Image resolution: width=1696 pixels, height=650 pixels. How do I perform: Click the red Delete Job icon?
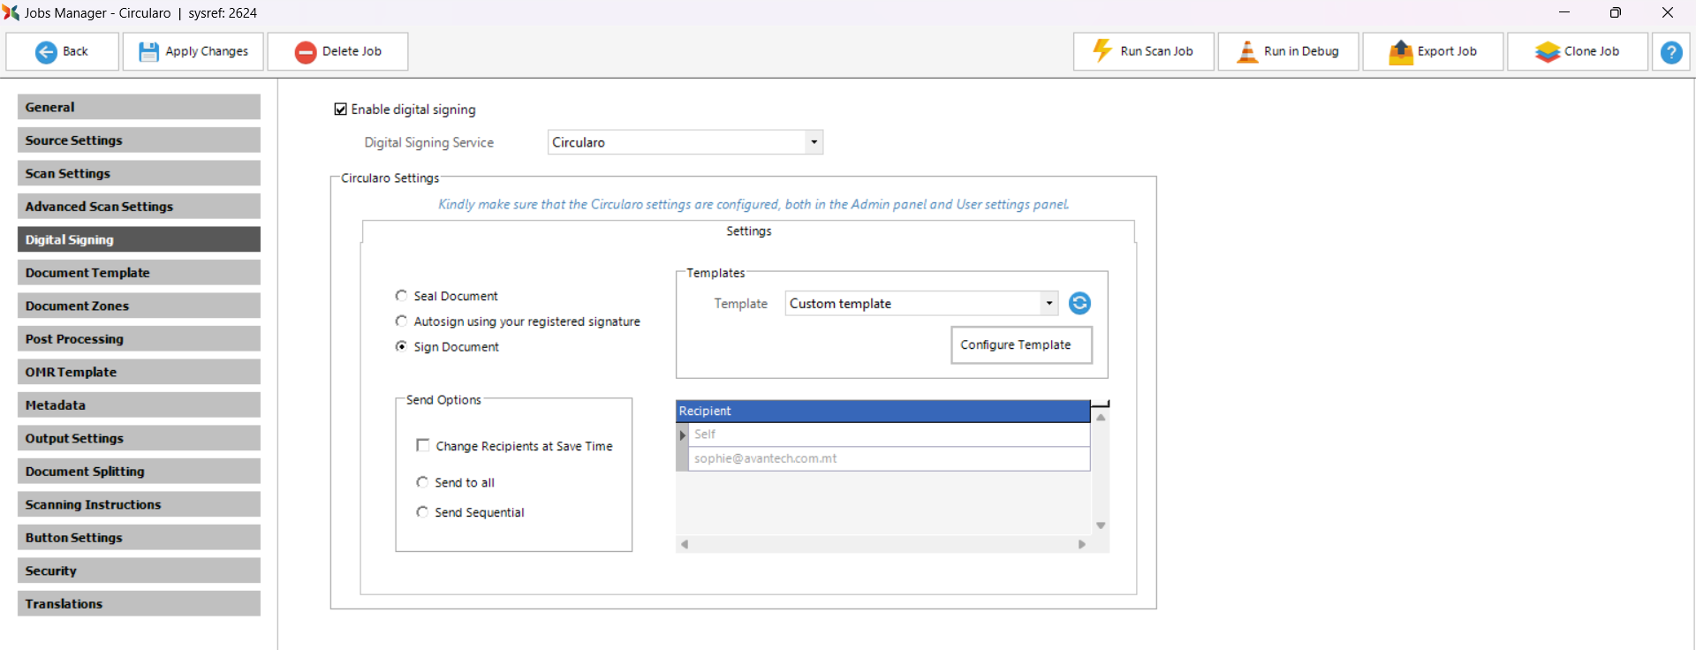tap(306, 52)
